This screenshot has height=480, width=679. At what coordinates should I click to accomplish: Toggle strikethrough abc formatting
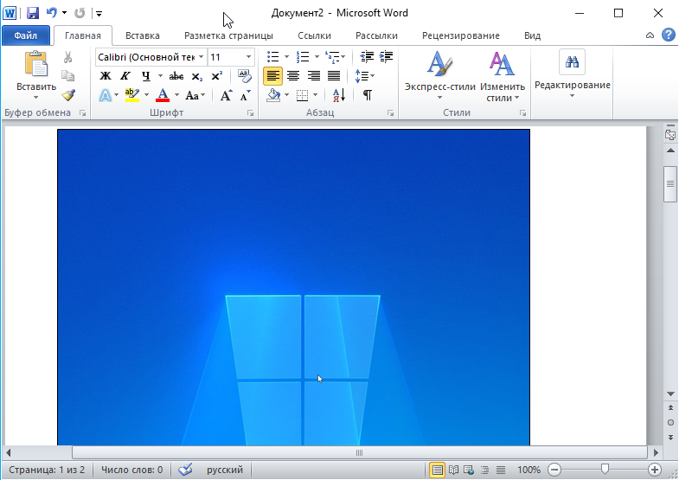click(x=176, y=77)
